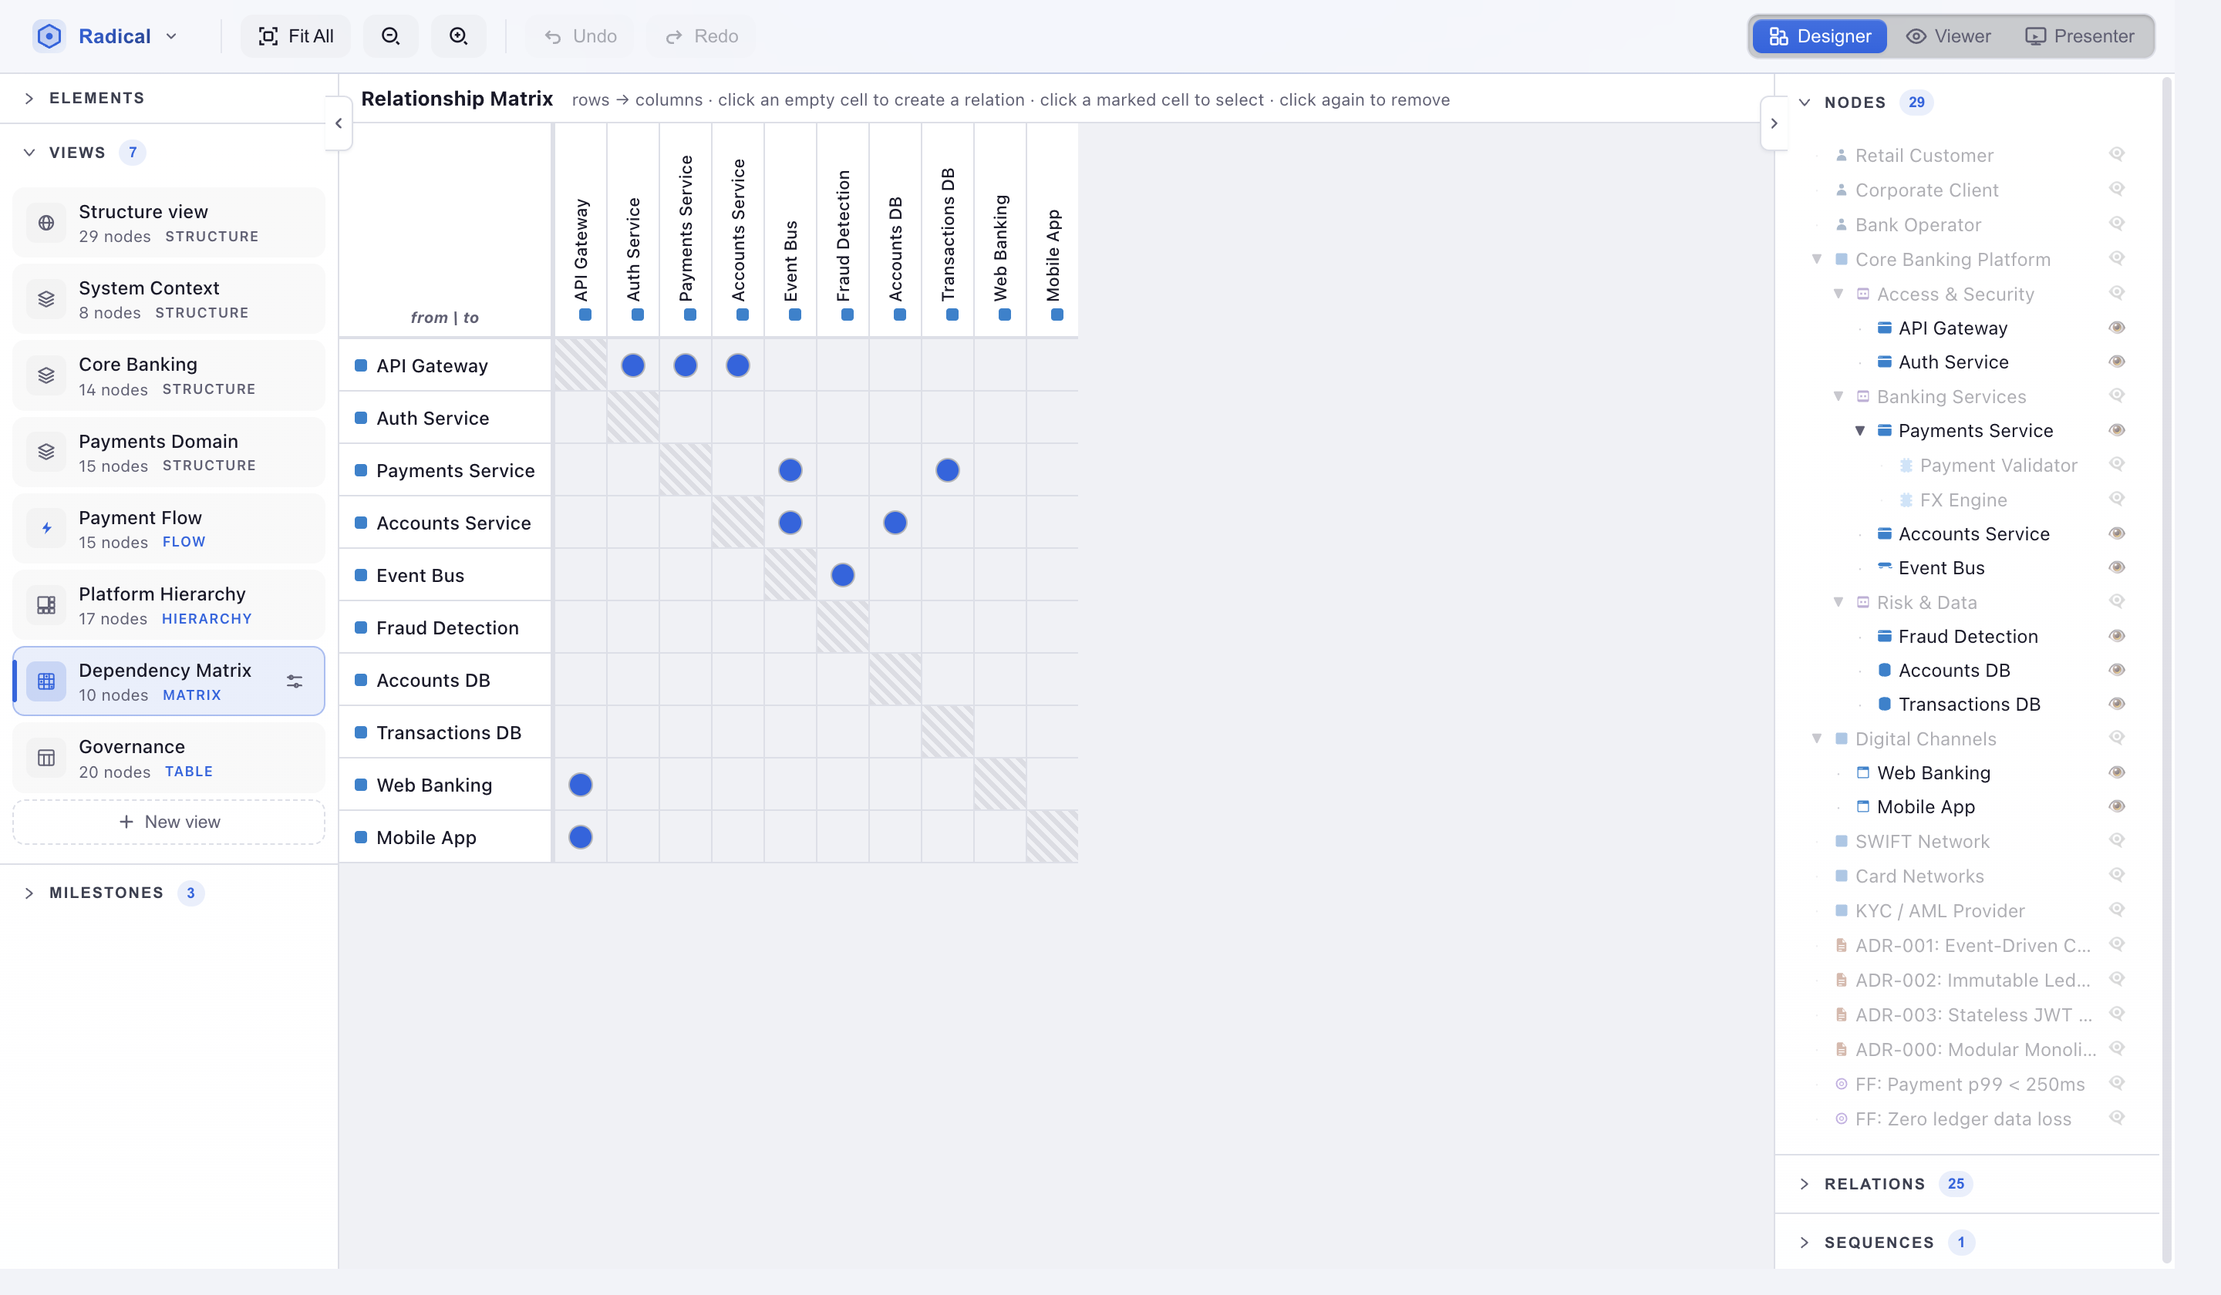Screen dimensions: 2221x1295
Task: Click the Accounts DB database icon in nodes
Action: [x=1884, y=671]
